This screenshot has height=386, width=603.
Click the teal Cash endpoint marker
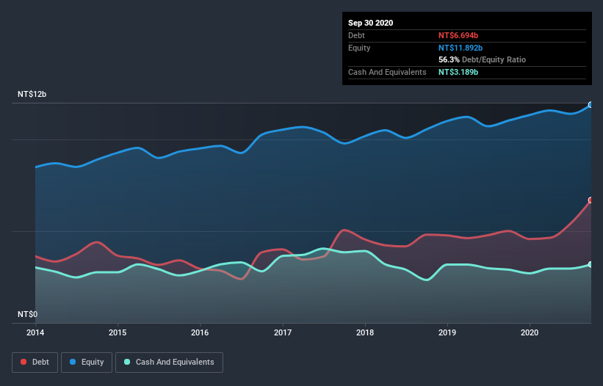591,264
